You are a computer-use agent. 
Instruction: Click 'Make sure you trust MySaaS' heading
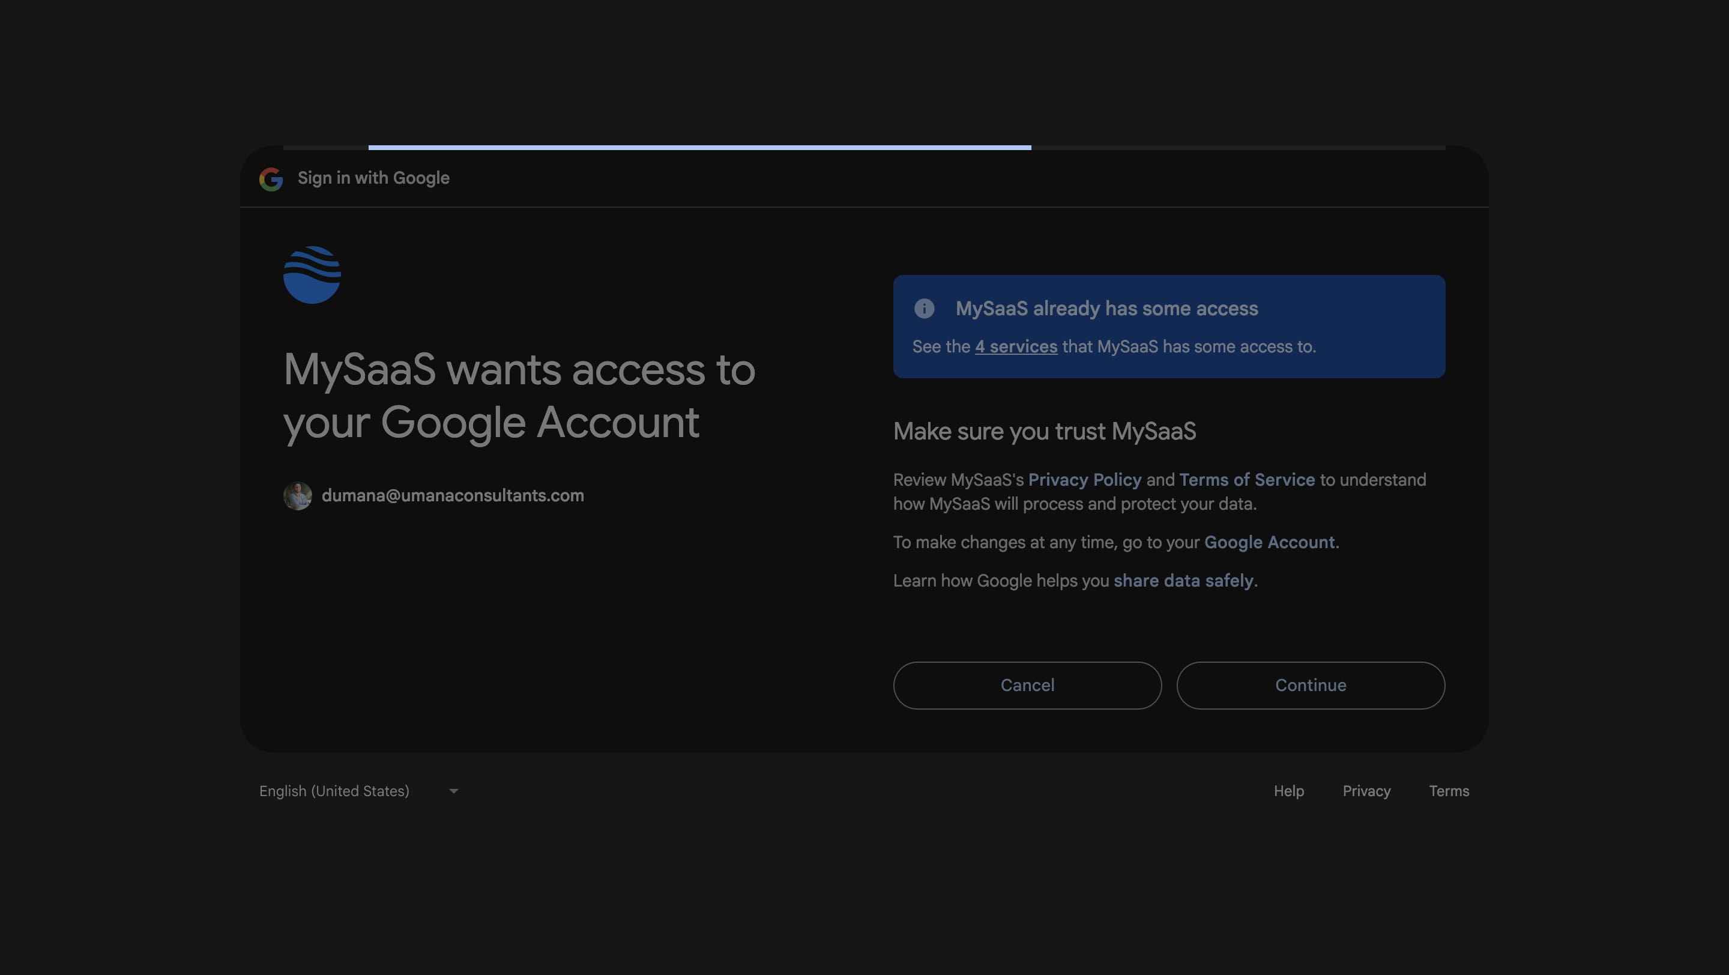pyautogui.click(x=1045, y=432)
